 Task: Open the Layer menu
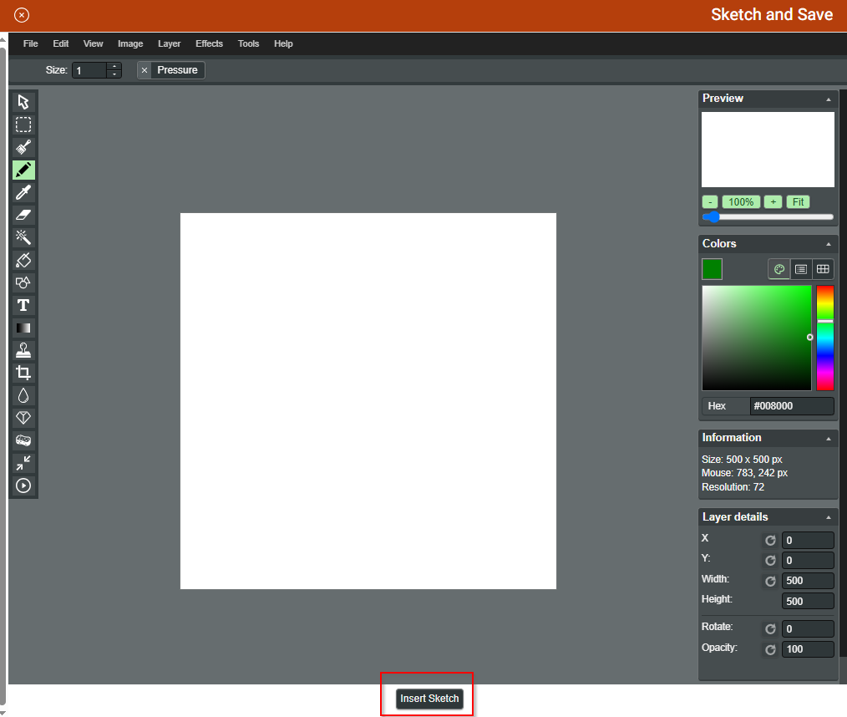tap(169, 43)
